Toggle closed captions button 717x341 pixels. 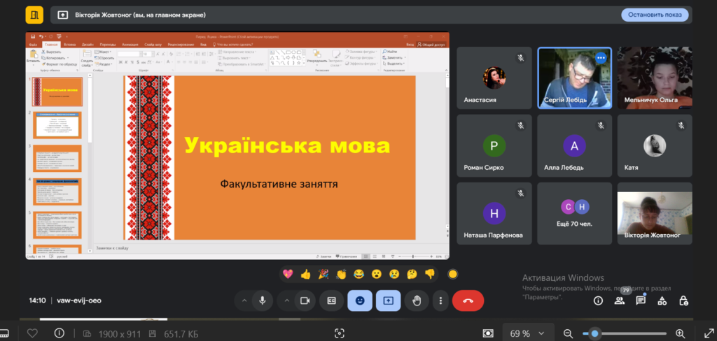[x=331, y=300]
